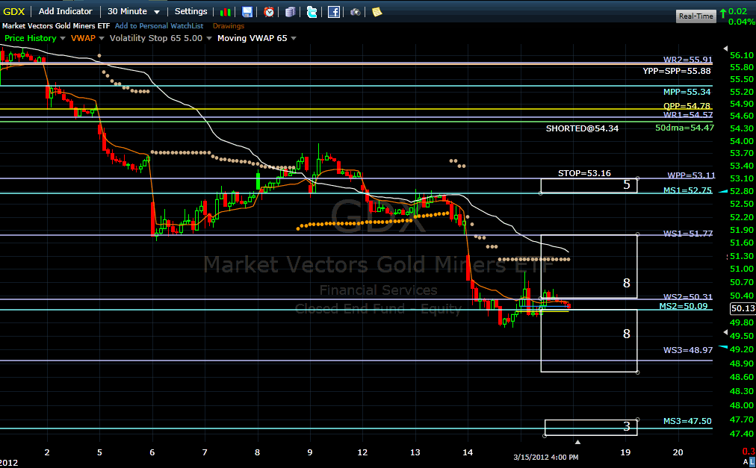Click the cyan marker next to 52.80
This screenshot has height=468, width=756.
(x=722, y=191)
